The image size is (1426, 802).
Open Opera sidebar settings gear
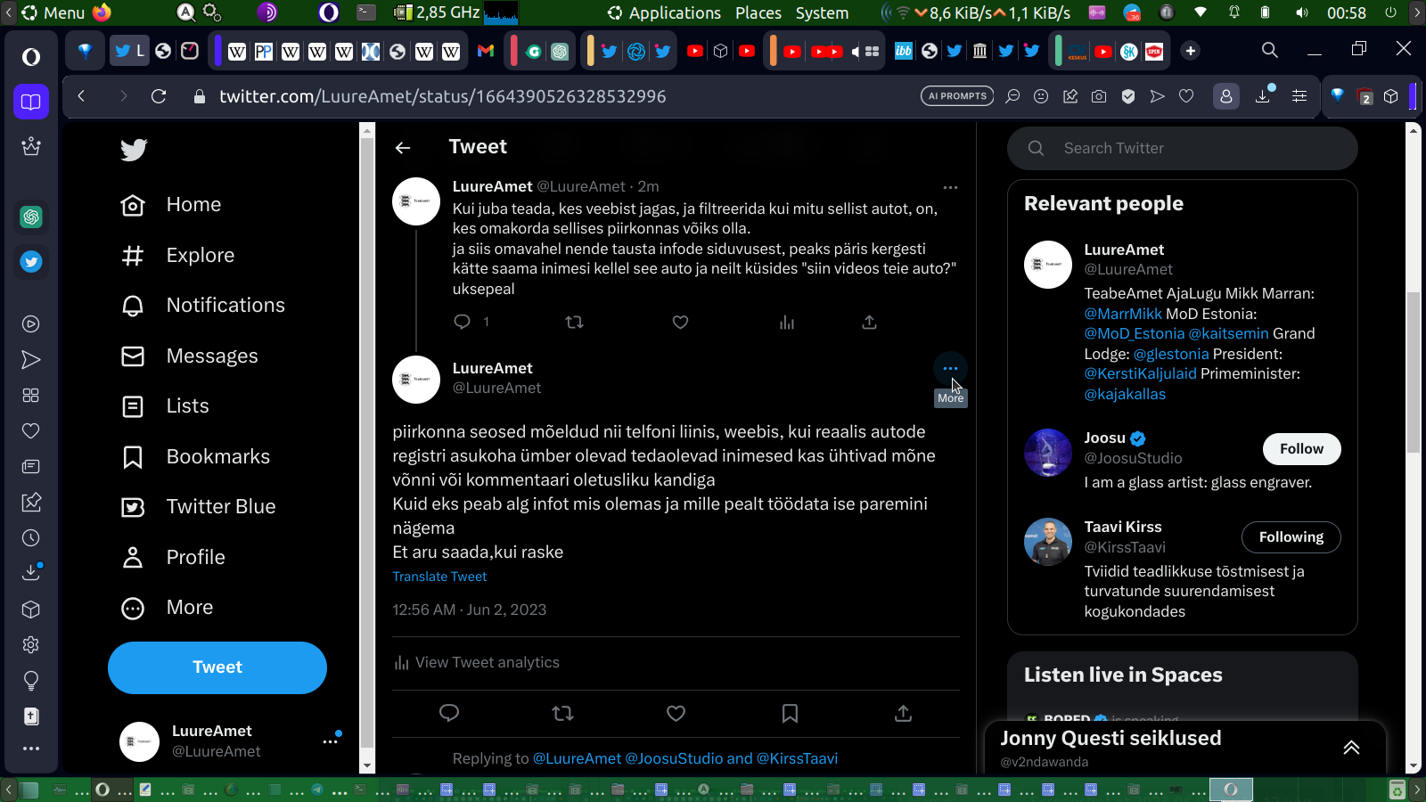tap(31, 644)
